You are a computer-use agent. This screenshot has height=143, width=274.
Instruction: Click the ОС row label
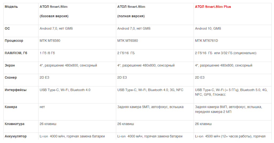[x=7, y=28]
